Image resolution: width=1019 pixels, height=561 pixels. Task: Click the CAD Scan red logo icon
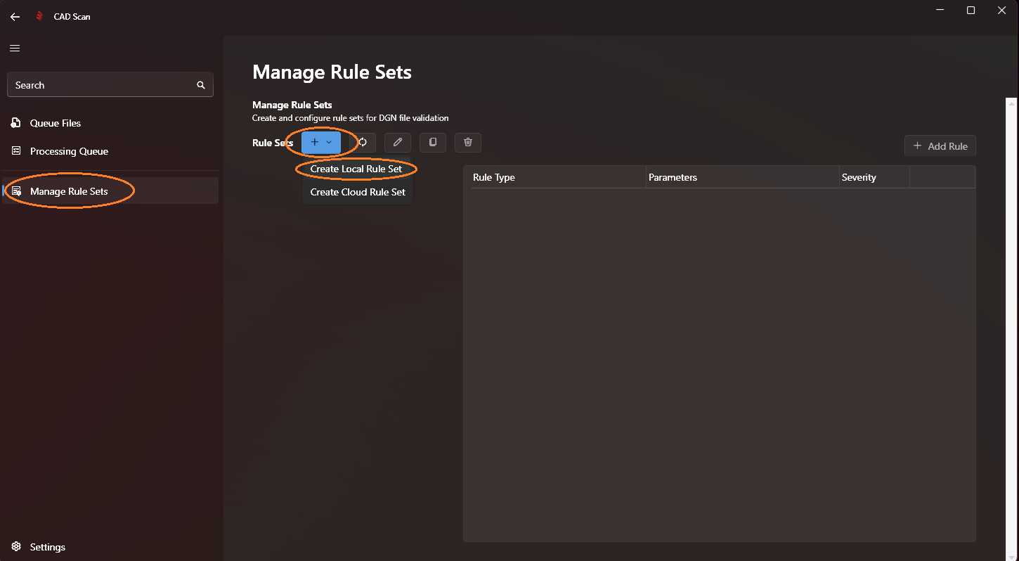(40, 16)
